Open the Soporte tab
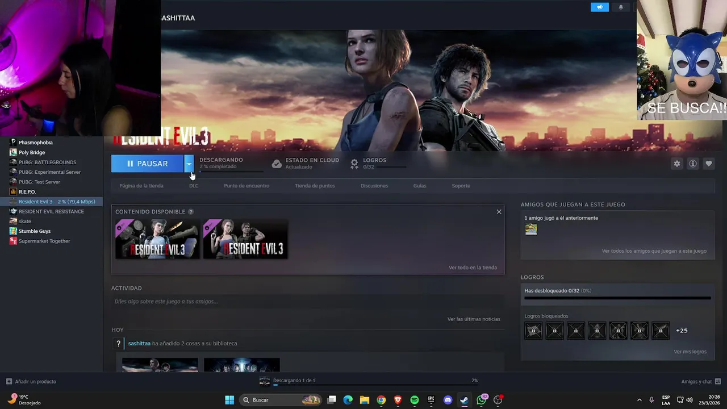Screen dimensions: 727x409 461,186
